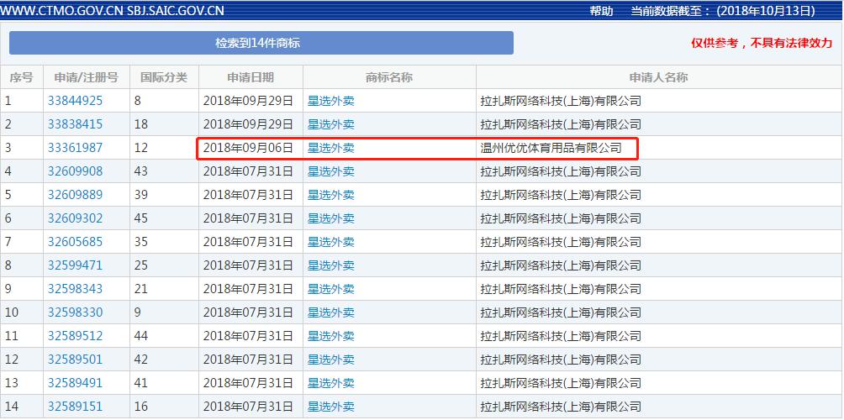The width and height of the screenshot is (844, 420).
Task: Open registration number 32605685
Action: (x=75, y=242)
